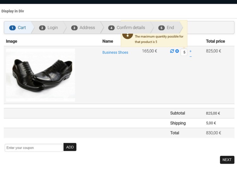237x170 pixels.
Task: Click the Image column header
Action: click(x=12, y=41)
